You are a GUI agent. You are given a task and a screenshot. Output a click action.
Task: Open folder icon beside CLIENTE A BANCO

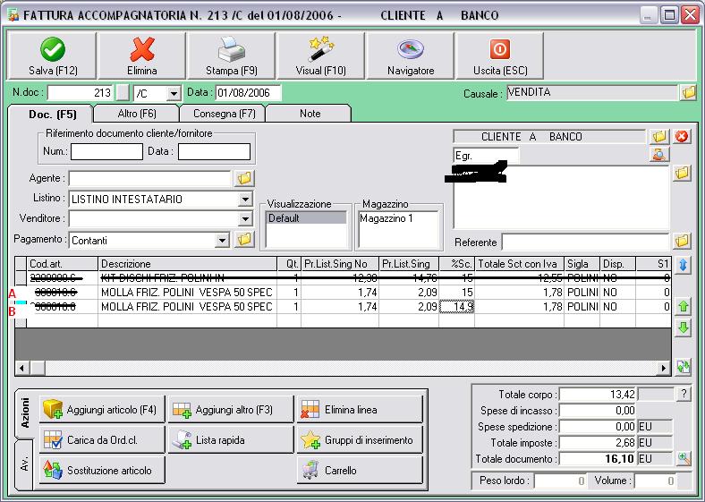tap(659, 137)
